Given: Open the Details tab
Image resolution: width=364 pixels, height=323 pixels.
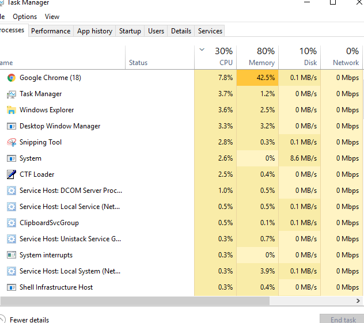Looking at the screenshot, I should [181, 31].
